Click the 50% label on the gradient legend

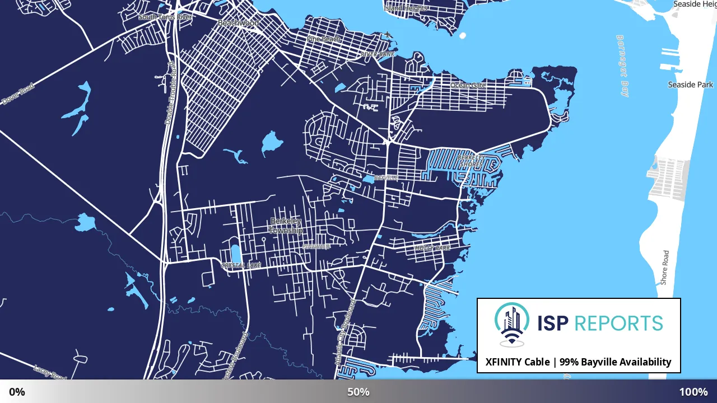pyautogui.click(x=358, y=392)
